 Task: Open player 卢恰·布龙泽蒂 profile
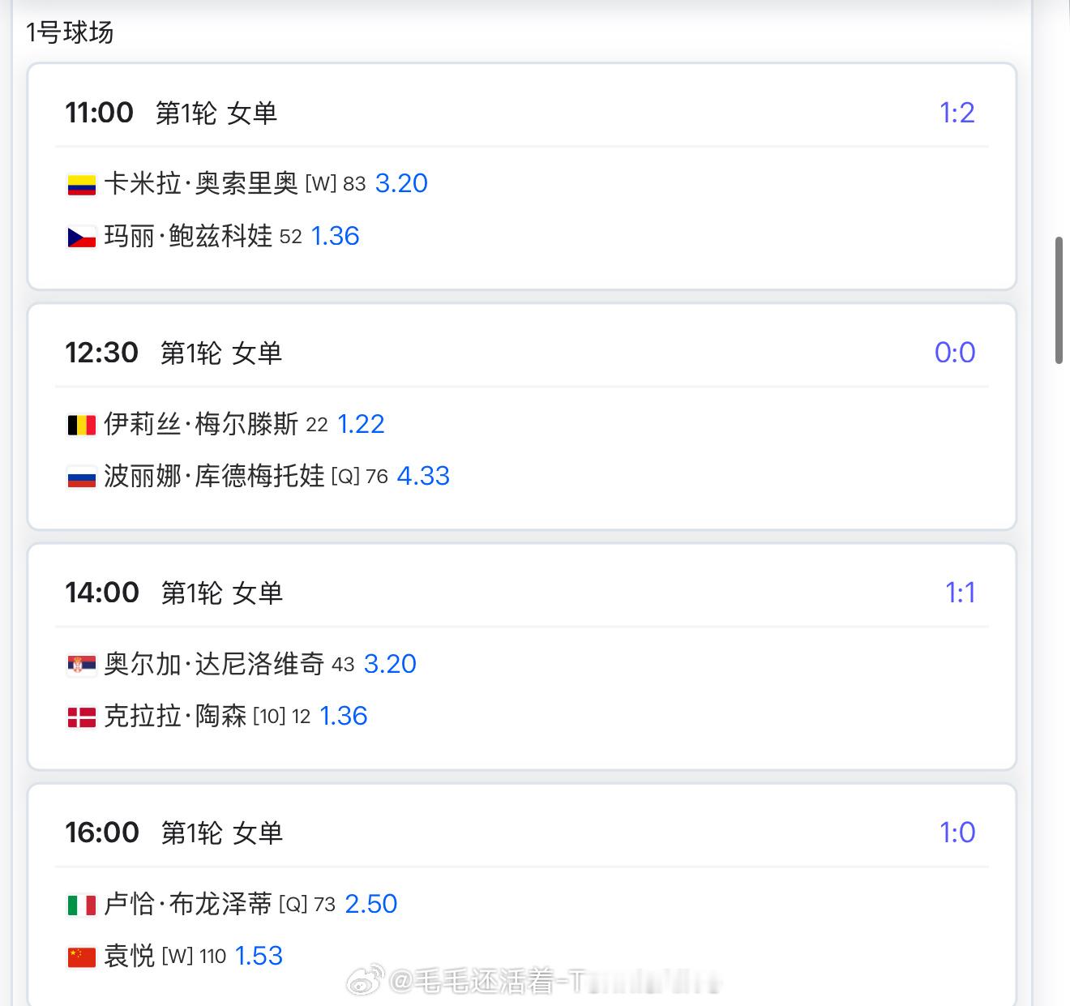[x=188, y=904]
